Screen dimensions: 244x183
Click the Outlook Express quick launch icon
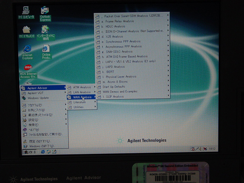[49, 152]
